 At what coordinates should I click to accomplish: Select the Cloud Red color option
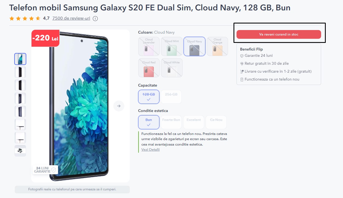pyautogui.click(x=149, y=68)
